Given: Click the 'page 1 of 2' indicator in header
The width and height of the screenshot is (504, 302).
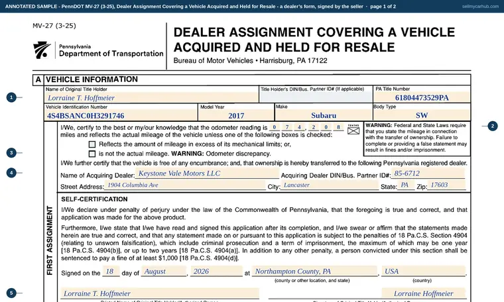Looking at the screenshot, I should click(x=383, y=7).
